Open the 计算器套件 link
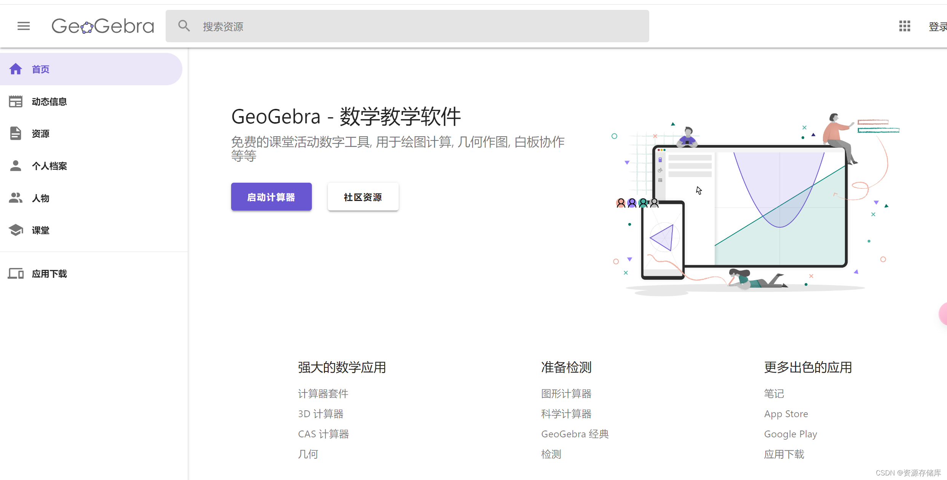The height and width of the screenshot is (480, 947). click(323, 394)
